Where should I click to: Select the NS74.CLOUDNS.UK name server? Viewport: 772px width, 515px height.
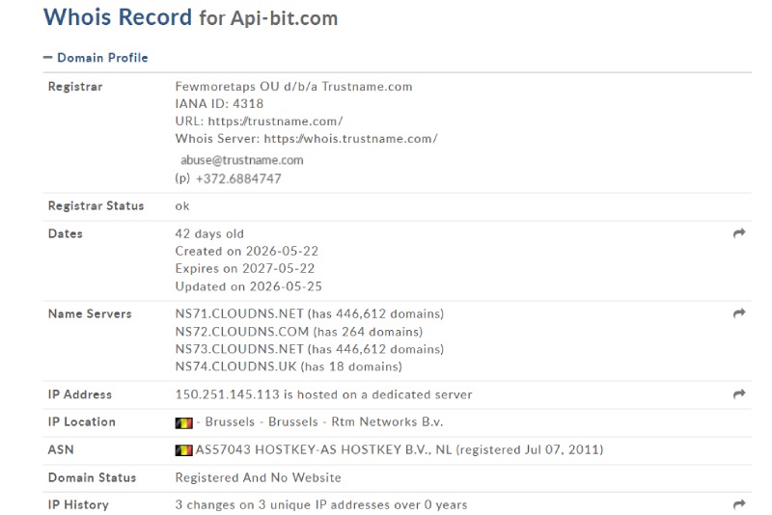coord(235,366)
